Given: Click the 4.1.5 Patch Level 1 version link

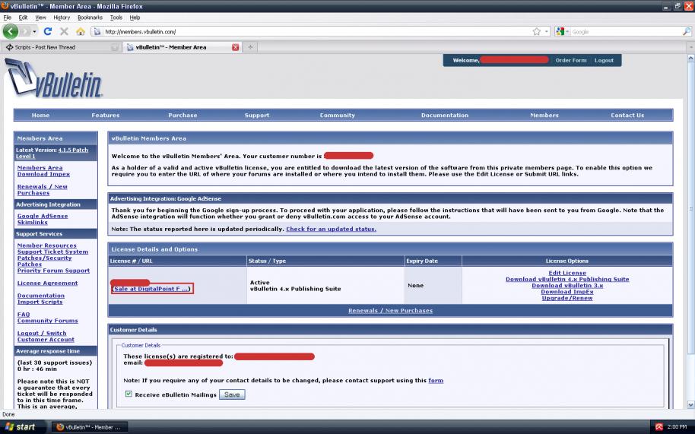Looking at the screenshot, I should click(x=73, y=150).
